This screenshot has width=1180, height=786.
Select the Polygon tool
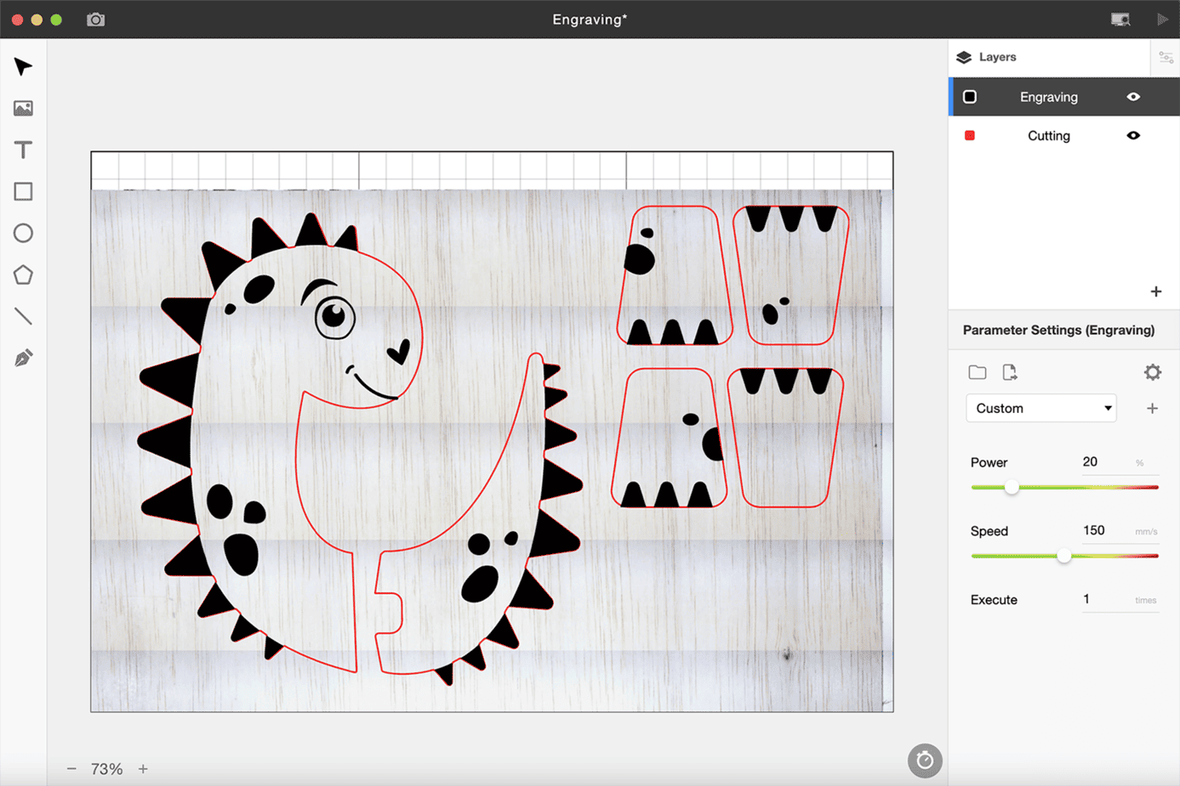[23, 275]
